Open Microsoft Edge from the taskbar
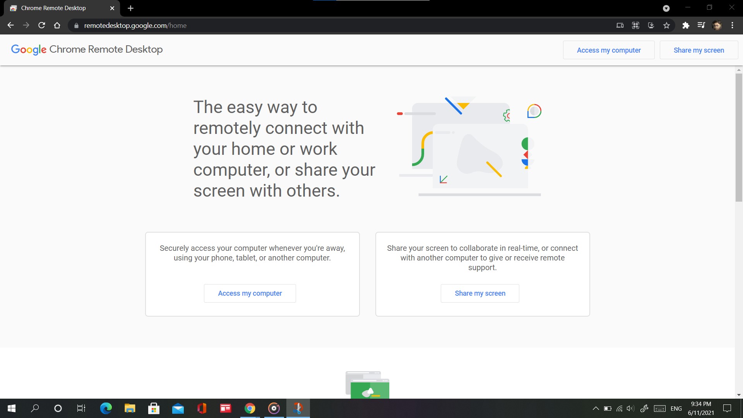The width and height of the screenshot is (743, 418). coord(106,408)
